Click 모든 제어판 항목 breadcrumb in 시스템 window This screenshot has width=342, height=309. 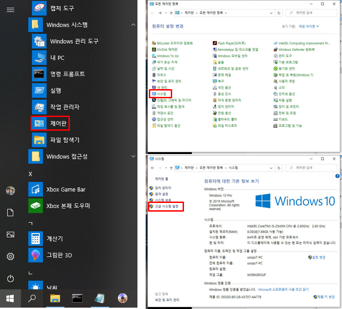click(x=211, y=168)
